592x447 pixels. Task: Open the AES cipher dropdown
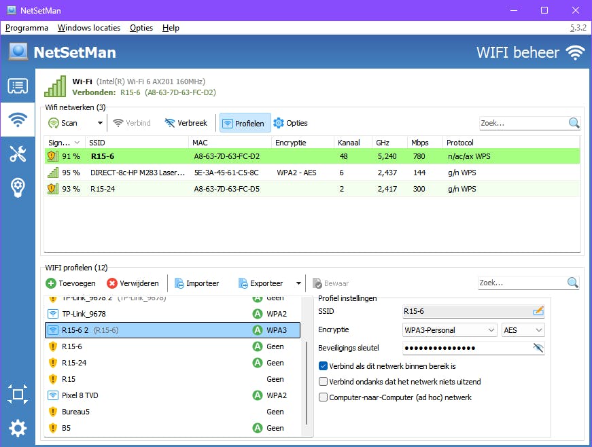click(523, 330)
